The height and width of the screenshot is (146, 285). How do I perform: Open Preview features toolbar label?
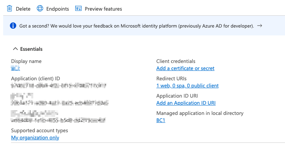pyautogui.click(x=103, y=9)
